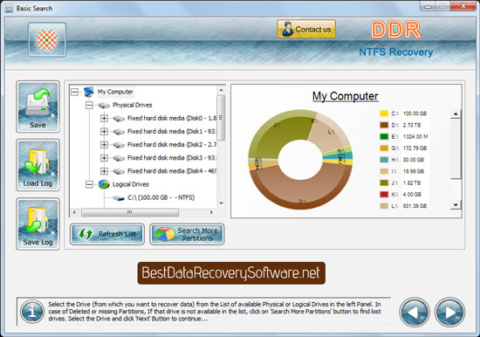Click the Save Log folder icon

tap(38, 224)
